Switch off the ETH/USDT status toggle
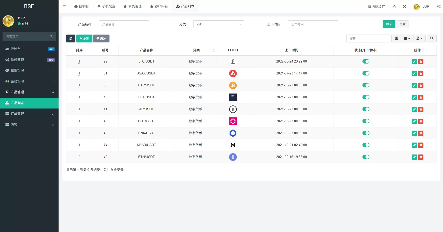 point(366,157)
